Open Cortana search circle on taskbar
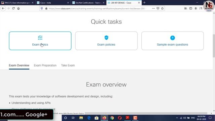The width and height of the screenshot is (215, 121). pyautogui.click(x=66, y=118)
